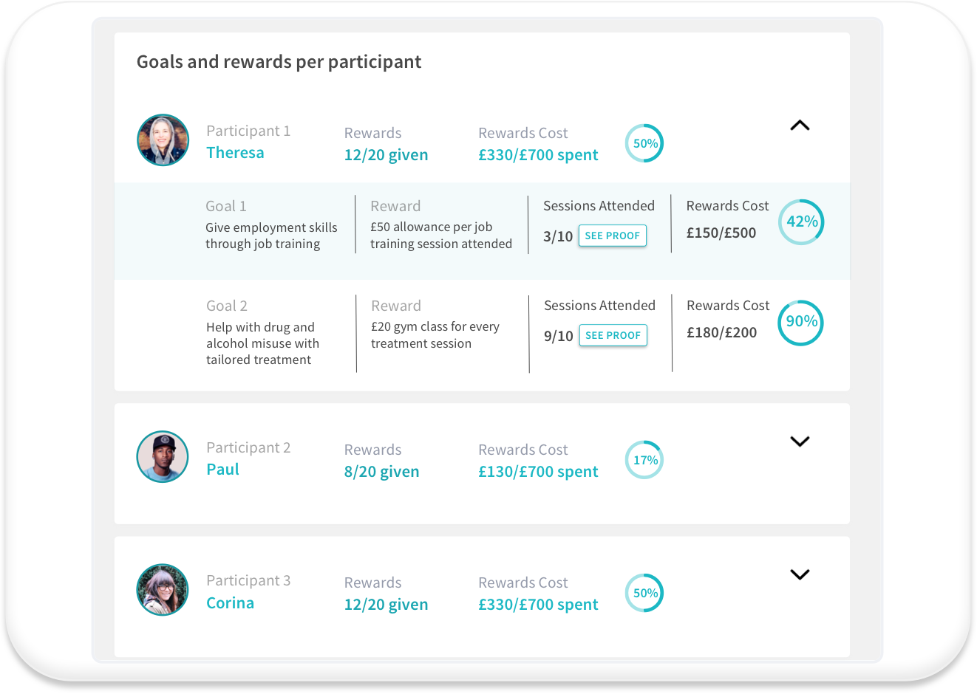Click Paul's 8/20 given rewards
The height and width of the screenshot is (694, 977).
tap(381, 472)
